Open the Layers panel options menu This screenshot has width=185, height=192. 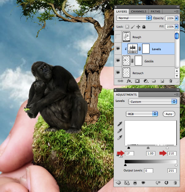(x=176, y=11)
